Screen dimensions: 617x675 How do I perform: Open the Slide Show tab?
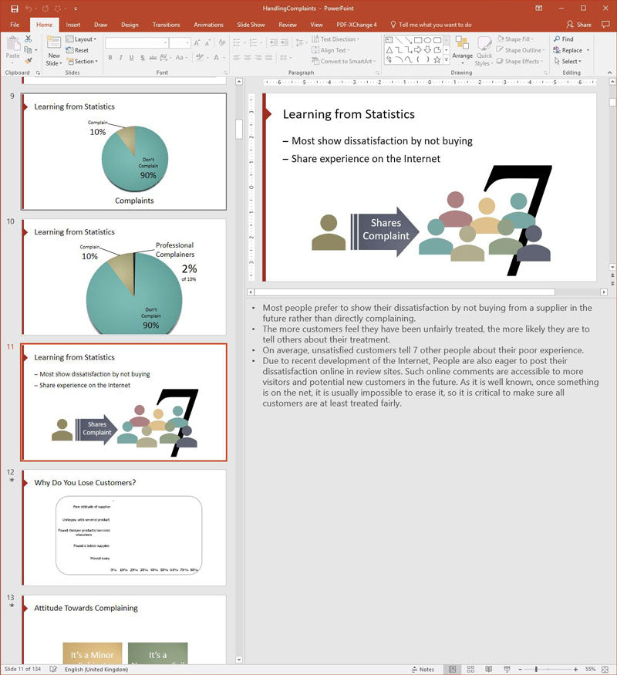[x=251, y=25]
